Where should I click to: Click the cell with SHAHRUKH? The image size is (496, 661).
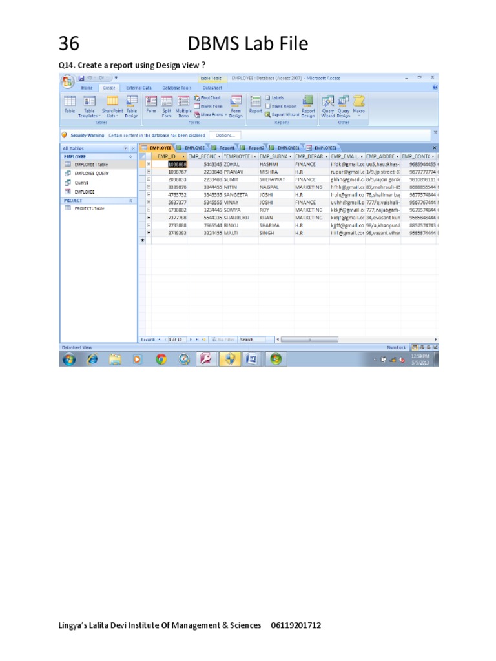tap(240, 218)
